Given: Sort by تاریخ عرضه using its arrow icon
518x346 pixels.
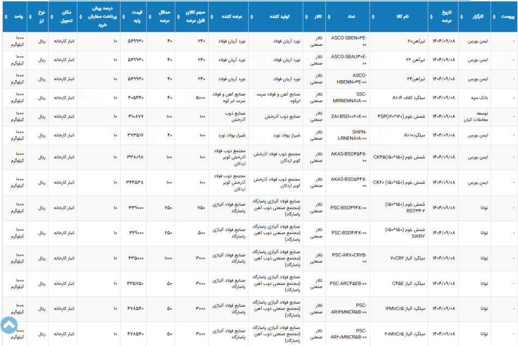Looking at the screenshot, I should [431, 16].
